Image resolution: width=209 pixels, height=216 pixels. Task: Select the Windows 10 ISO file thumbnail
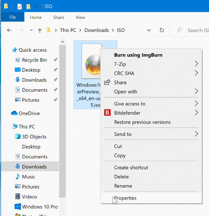pos(91,61)
